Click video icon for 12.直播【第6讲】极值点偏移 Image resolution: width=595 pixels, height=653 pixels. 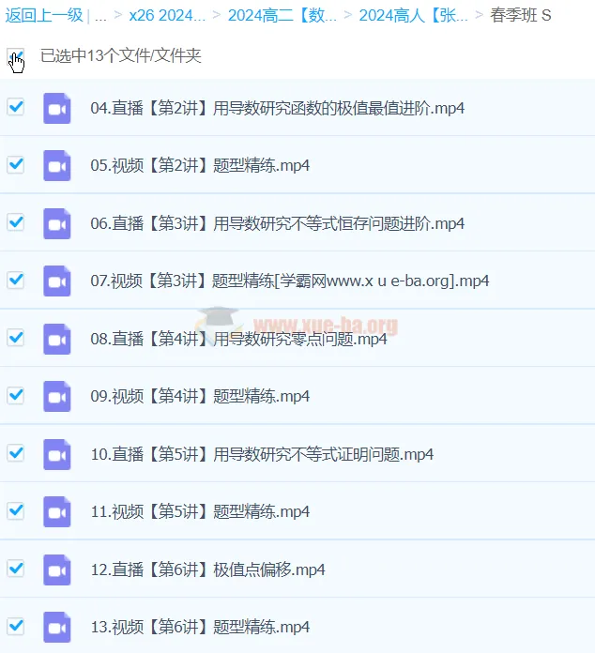pyautogui.click(x=56, y=569)
